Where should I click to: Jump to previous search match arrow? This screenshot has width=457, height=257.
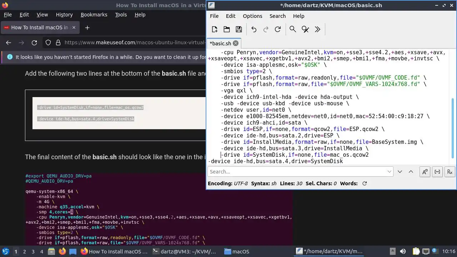pyautogui.click(x=411, y=172)
